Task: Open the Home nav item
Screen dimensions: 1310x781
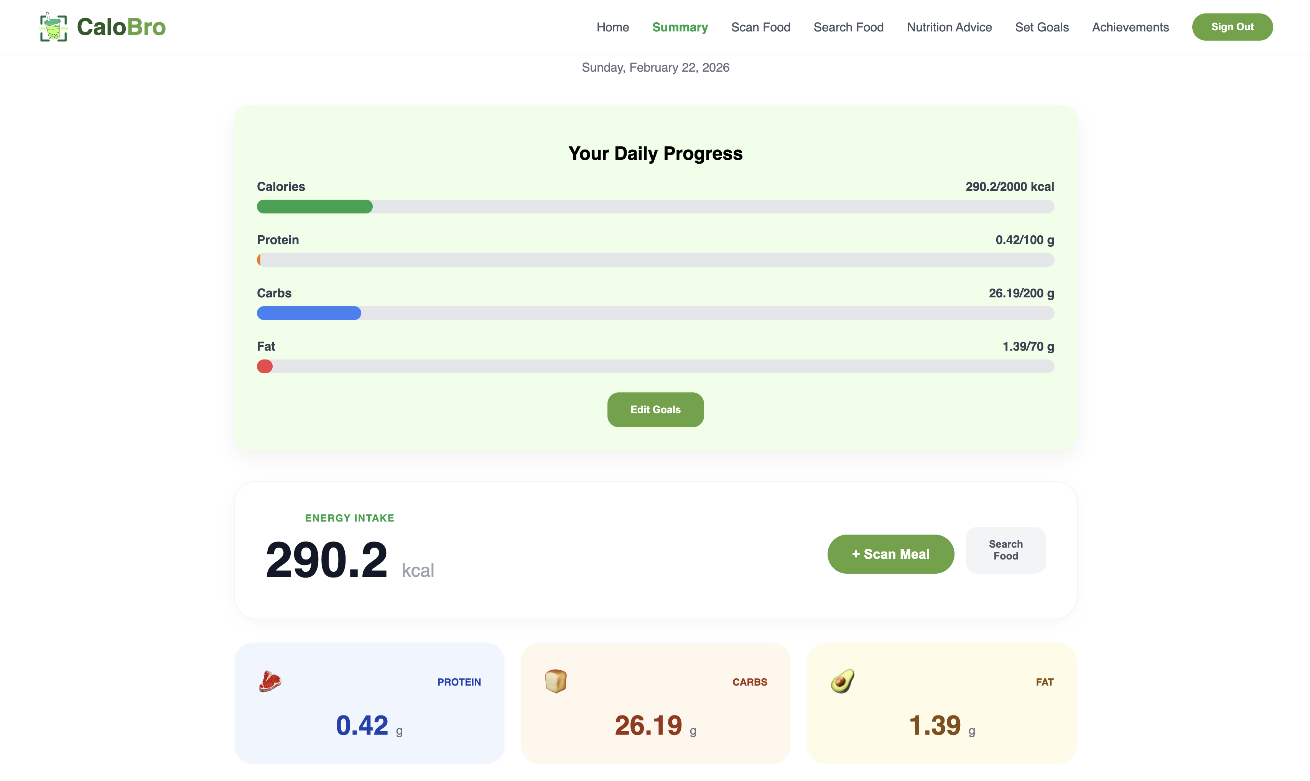Action: [x=612, y=27]
